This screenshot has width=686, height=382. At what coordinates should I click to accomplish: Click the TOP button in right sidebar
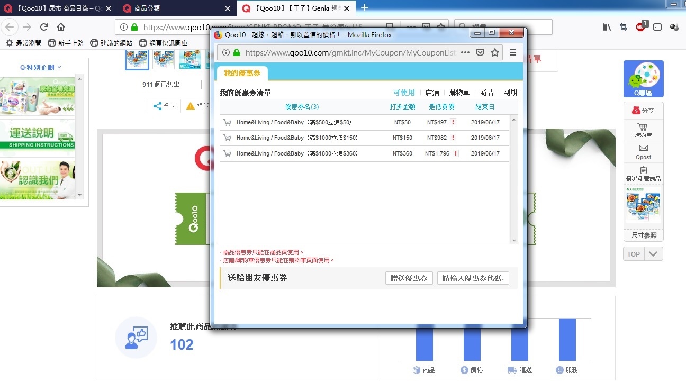tap(634, 254)
